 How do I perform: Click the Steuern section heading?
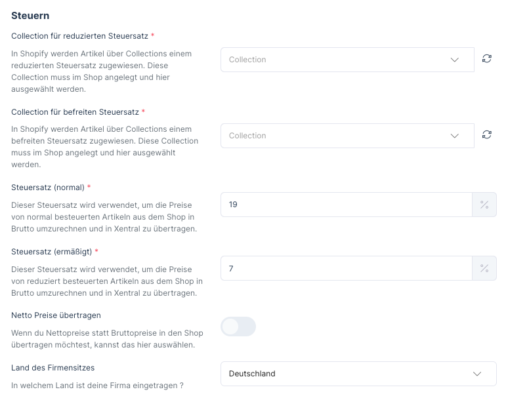tap(30, 15)
